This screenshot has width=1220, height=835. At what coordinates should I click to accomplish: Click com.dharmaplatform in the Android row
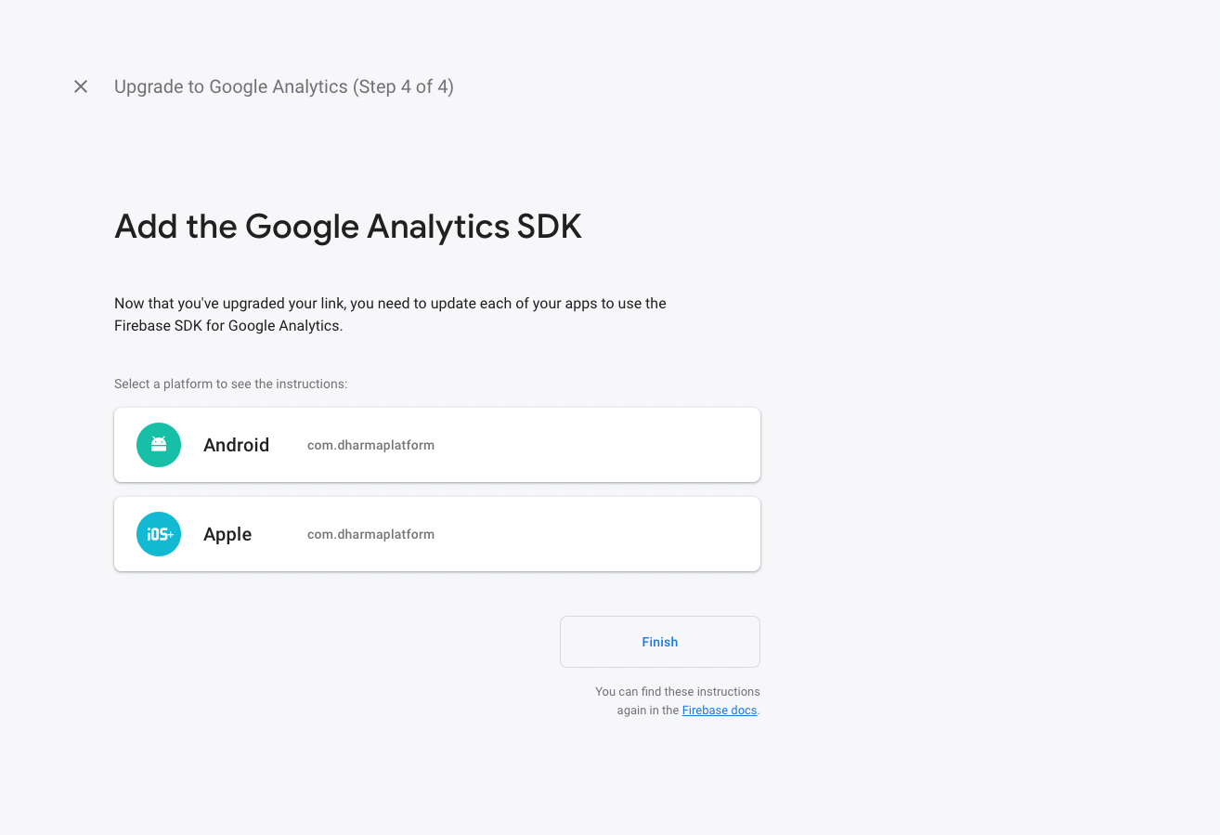370,445
